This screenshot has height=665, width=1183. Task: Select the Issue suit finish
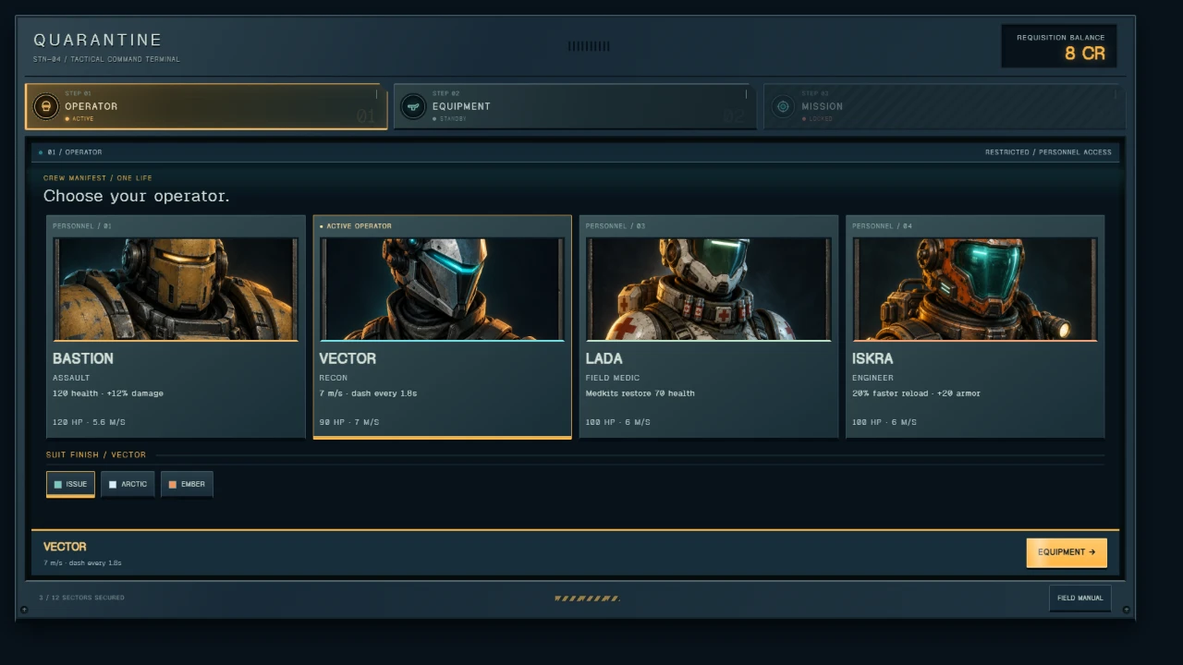click(x=70, y=484)
